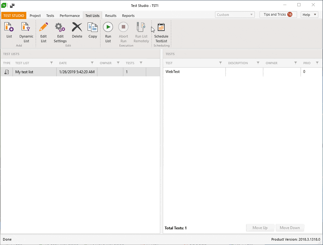Screen dimensions: 323x245
Task: Click the Move Down button
Action: (x=290, y=228)
